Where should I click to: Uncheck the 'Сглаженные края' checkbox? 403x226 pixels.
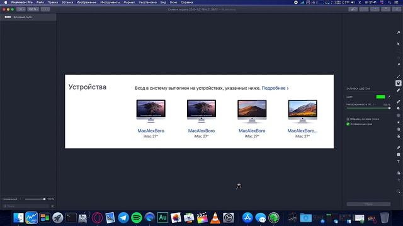(x=348, y=124)
